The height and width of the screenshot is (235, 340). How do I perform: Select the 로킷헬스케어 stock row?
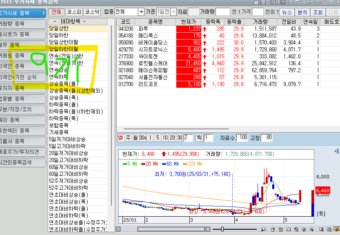pos(228,64)
